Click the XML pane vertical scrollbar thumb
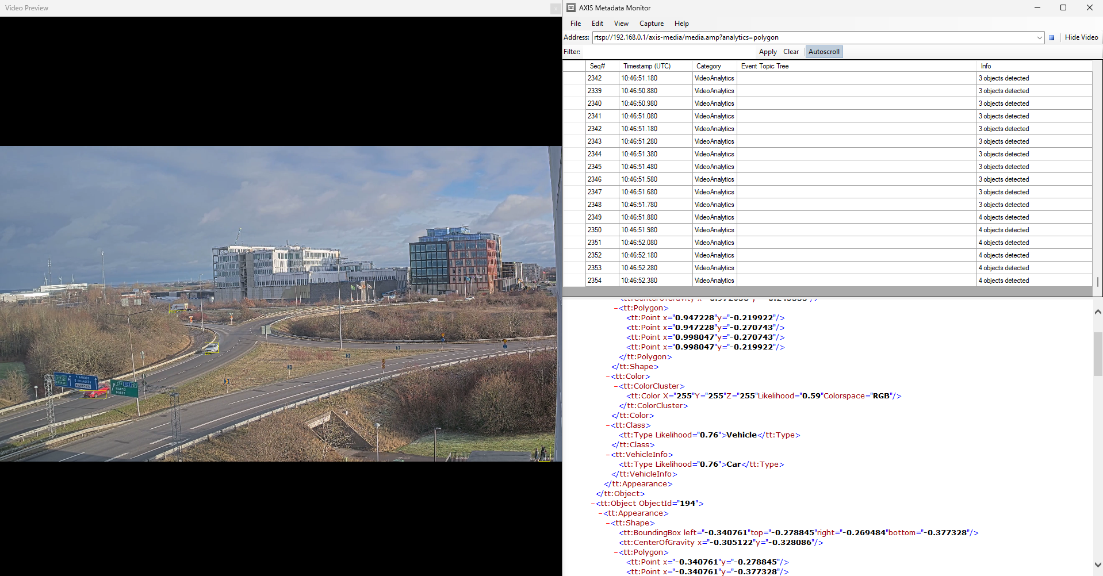This screenshot has width=1103, height=576. (x=1098, y=354)
